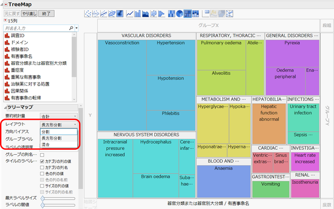Click the 元に戻す button
This screenshot has width=334, height=209.
(x=12, y=13)
